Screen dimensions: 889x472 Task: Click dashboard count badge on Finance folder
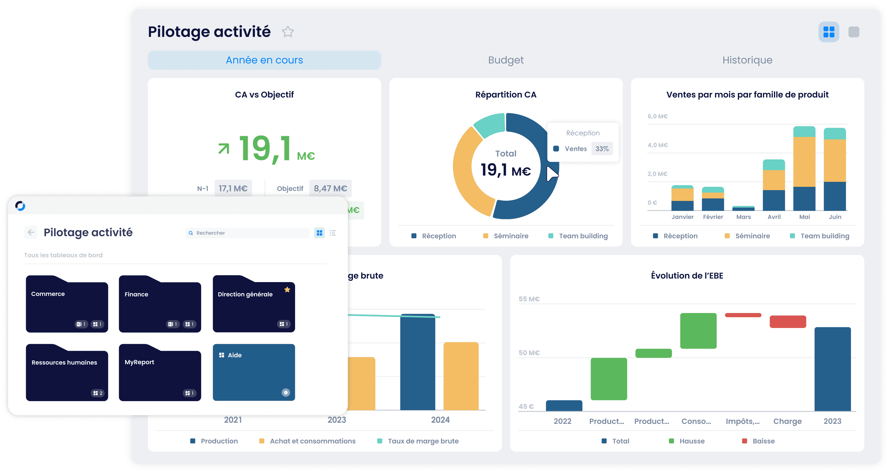189,324
